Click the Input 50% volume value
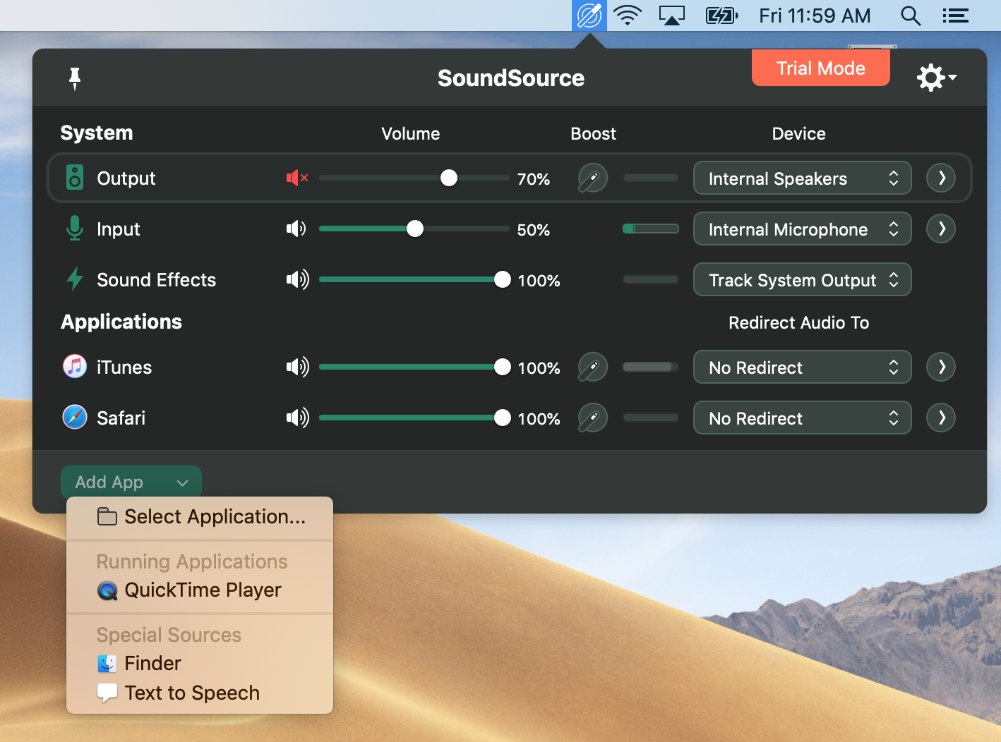1001x742 pixels. pos(534,230)
